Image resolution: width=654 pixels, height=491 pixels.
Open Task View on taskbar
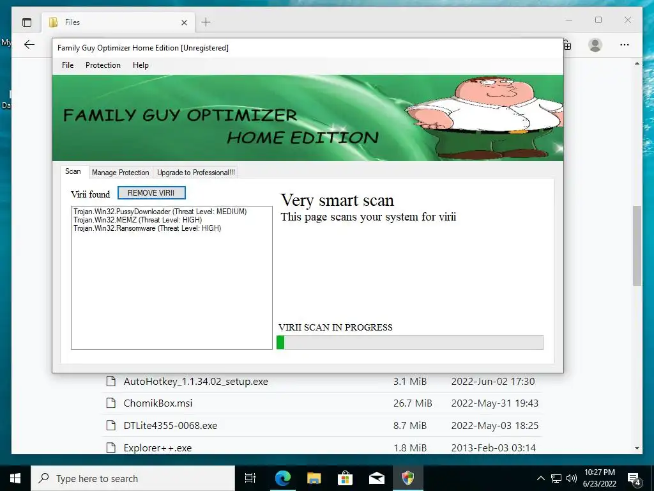coord(250,478)
